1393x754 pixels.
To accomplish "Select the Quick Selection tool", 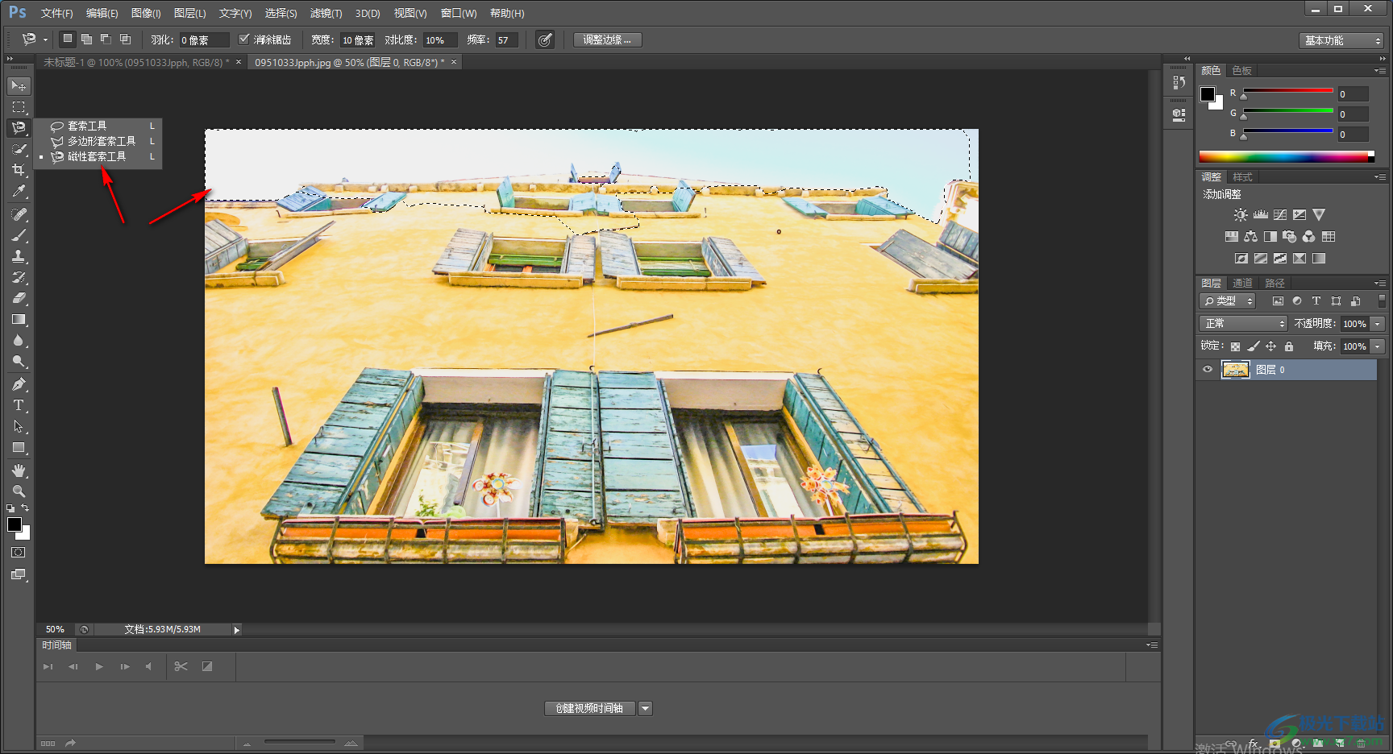I will (x=19, y=149).
